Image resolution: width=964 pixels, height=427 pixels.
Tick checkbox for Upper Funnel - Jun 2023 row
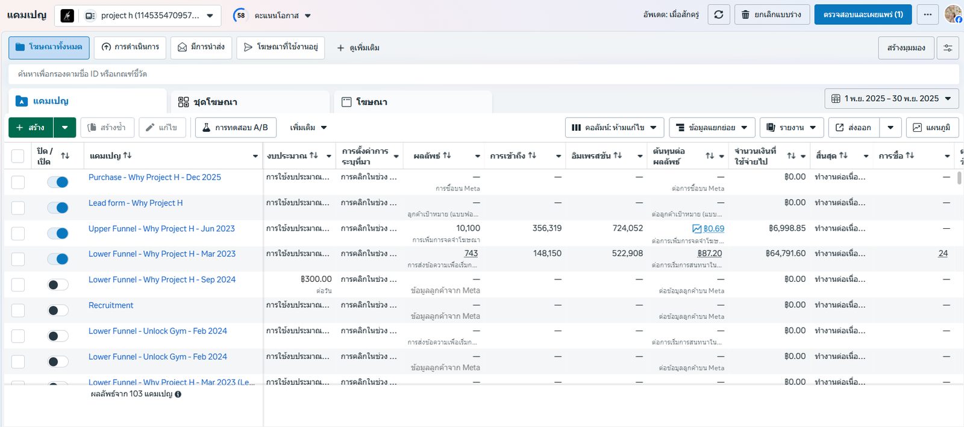tap(18, 233)
